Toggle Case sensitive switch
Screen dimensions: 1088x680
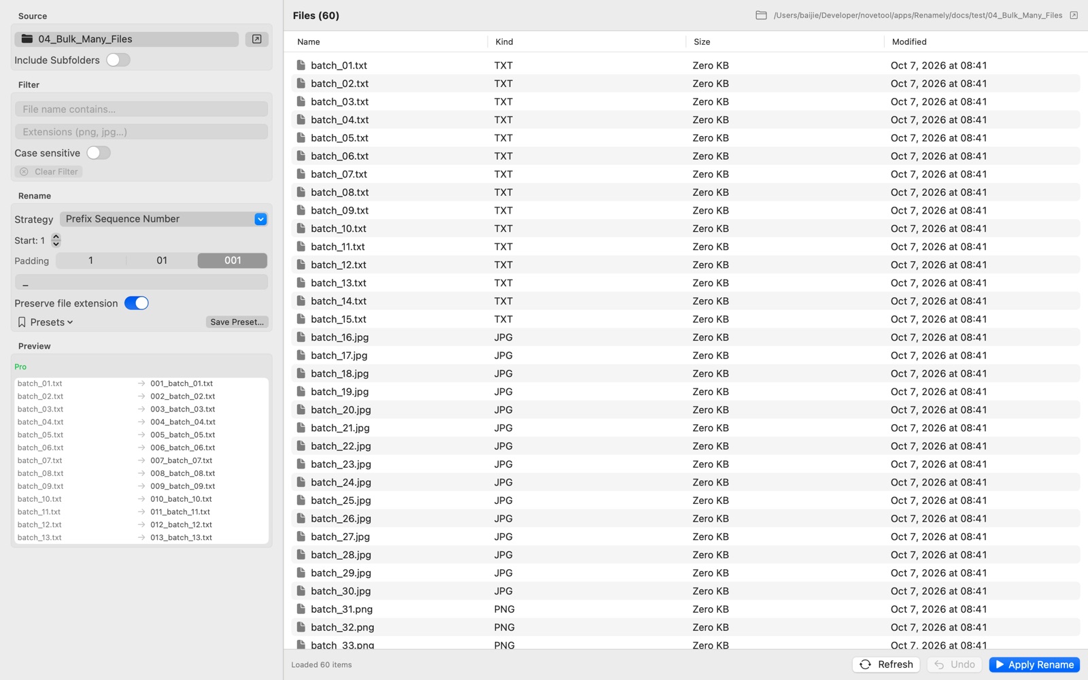click(x=98, y=153)
